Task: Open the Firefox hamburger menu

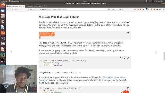Action: (x=163, y=9)
